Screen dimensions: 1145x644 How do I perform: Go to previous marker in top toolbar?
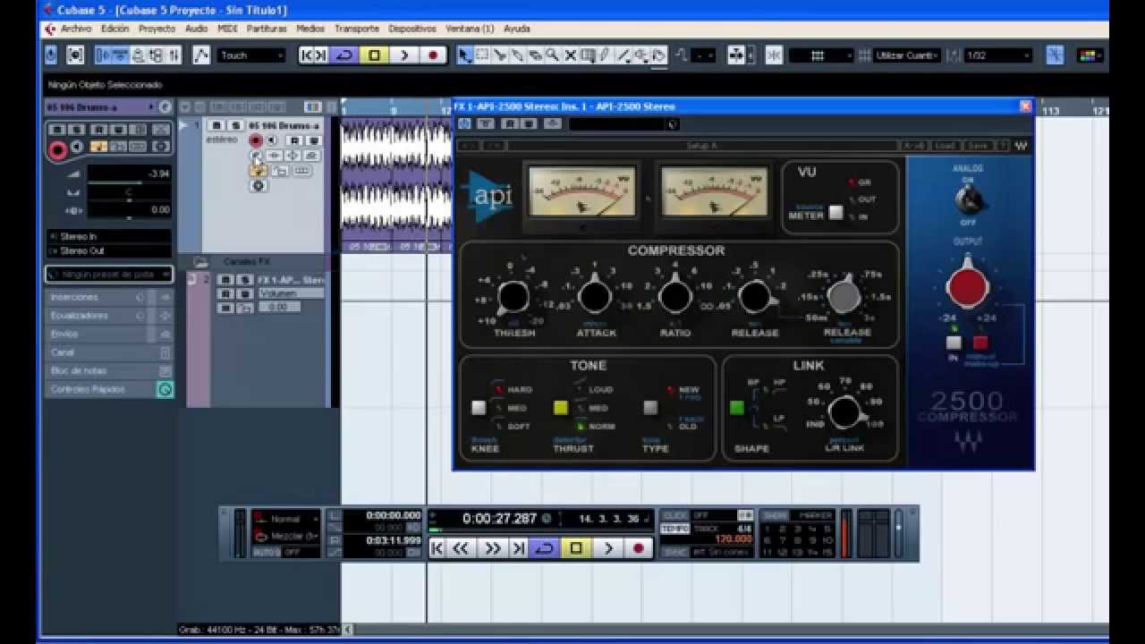307,55
